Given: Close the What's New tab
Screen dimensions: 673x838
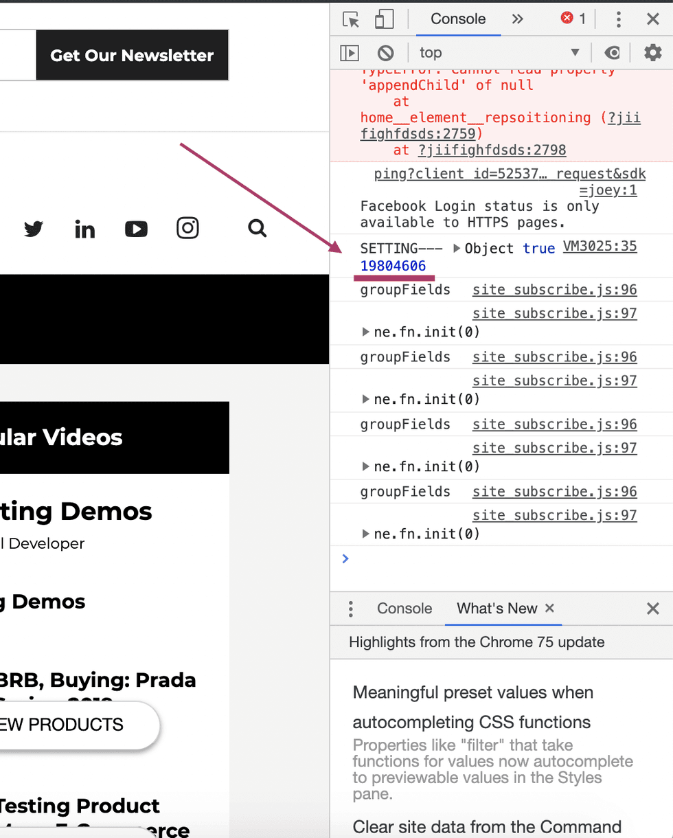Looking at the screenshot, I should tap(549, 608).
